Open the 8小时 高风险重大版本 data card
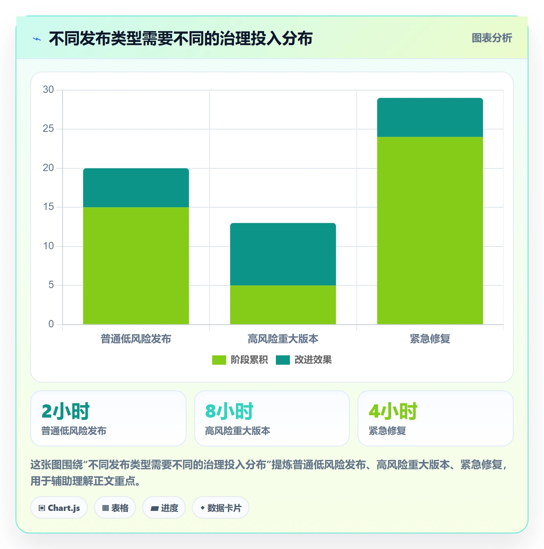 [272, 418]
